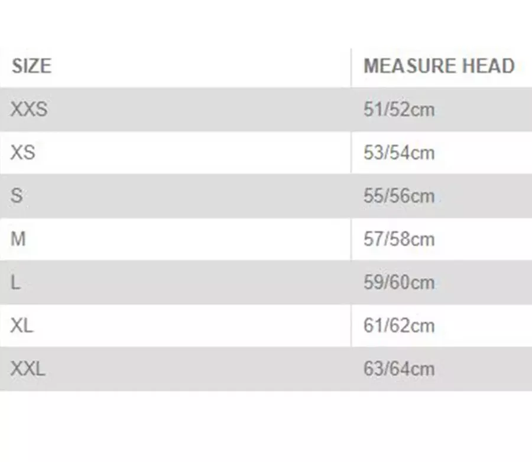The image size is (532, 462).
Task: Pick the 57/58cm measurement value
Action: (398, 239)
